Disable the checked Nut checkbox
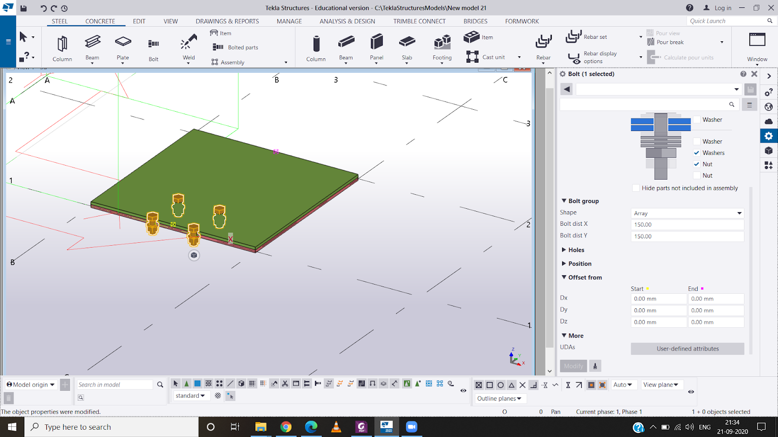This screenshot has width=778, height=437. 697,164
